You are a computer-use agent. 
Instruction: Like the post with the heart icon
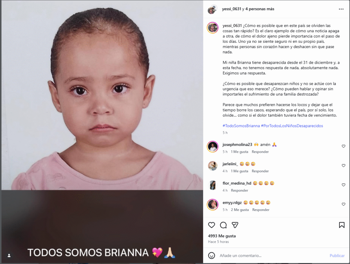point(211,225)
